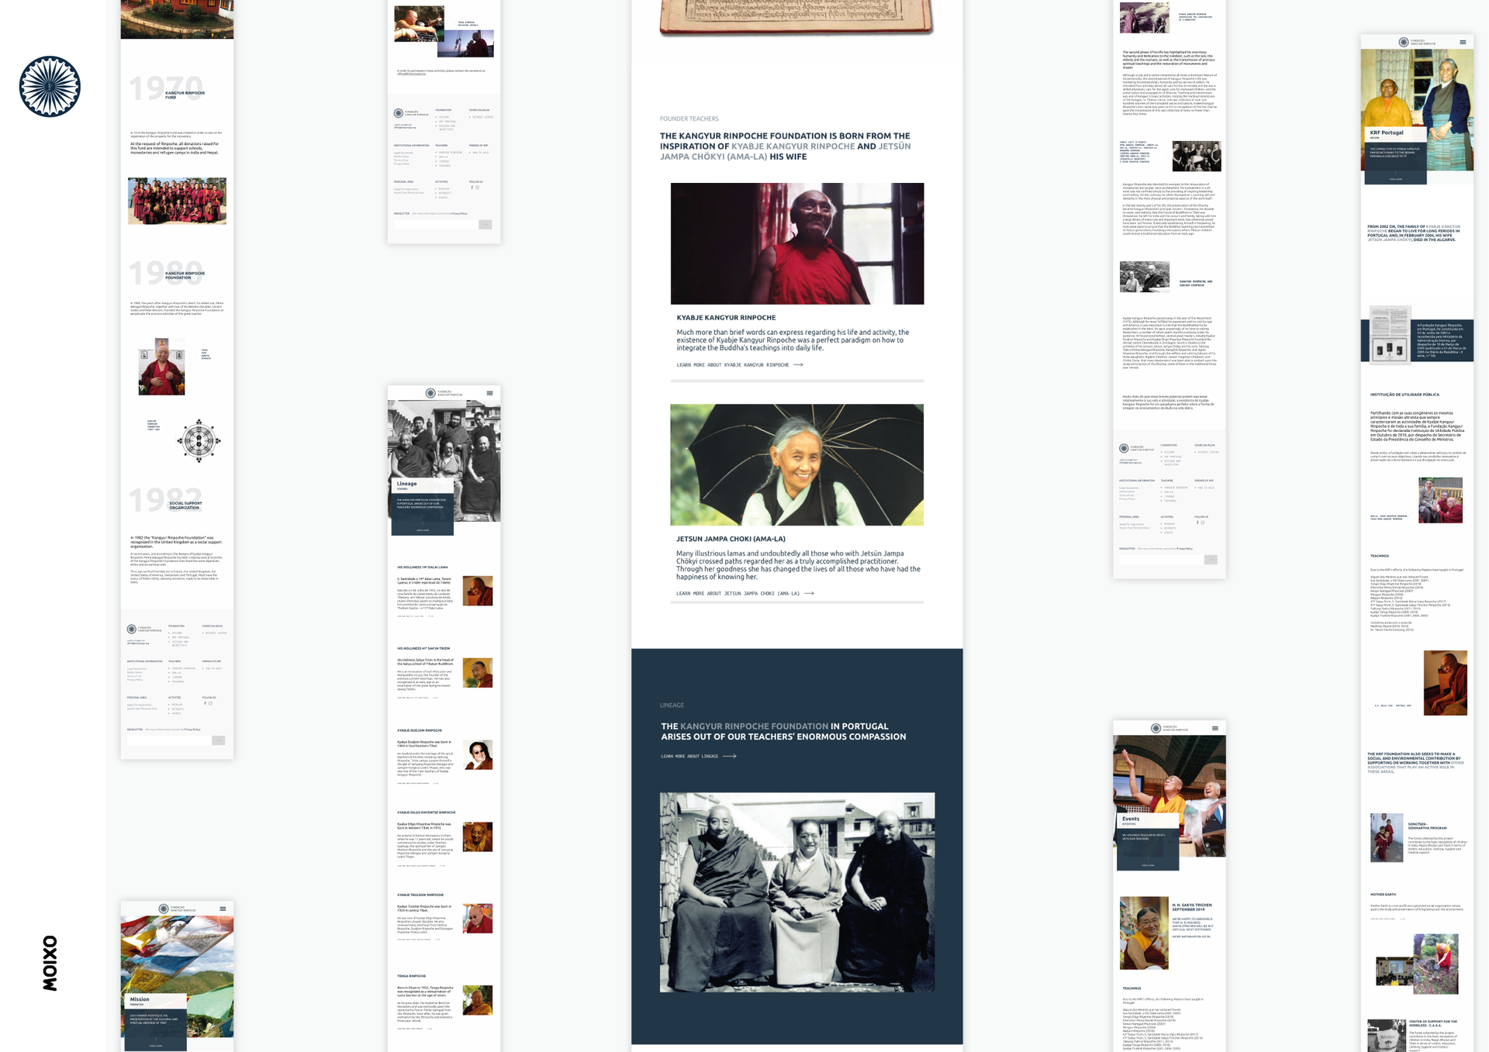Open hamburger menu on Events mobile page
The width and height of the screenshot is (1489, 1052).
[1215, 728]
